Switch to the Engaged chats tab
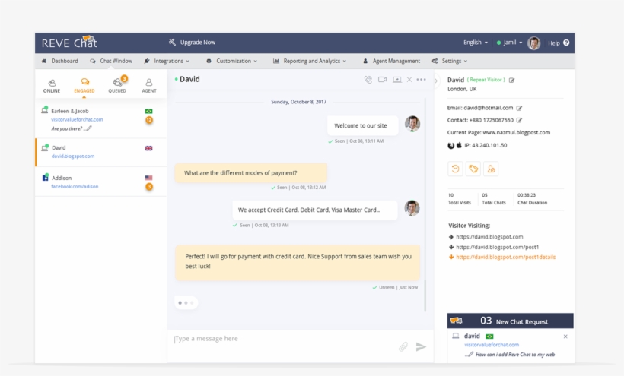Screen dimensions: 624x376 click(x=84, y=86)
